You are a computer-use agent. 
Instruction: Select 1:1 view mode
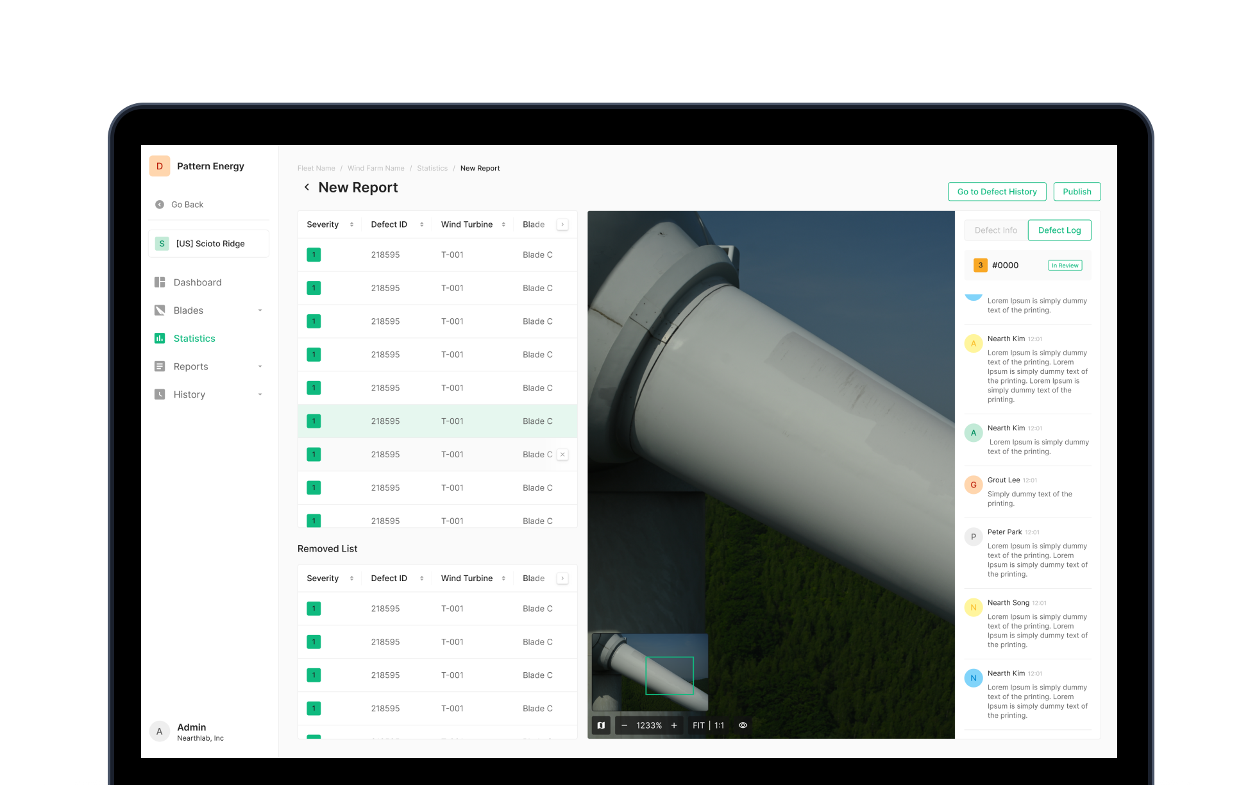720,725
